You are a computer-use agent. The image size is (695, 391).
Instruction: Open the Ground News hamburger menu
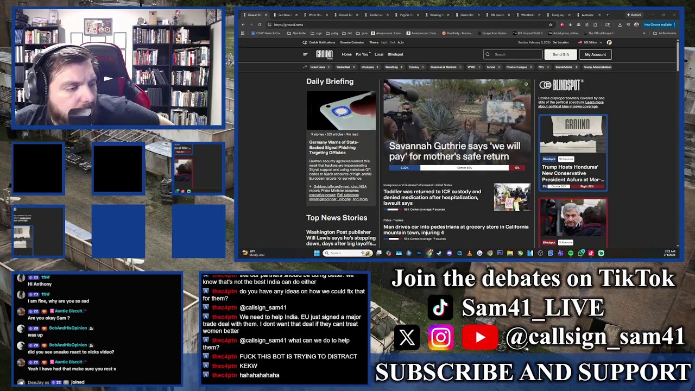pyautogui.click(x=305, y=54)
